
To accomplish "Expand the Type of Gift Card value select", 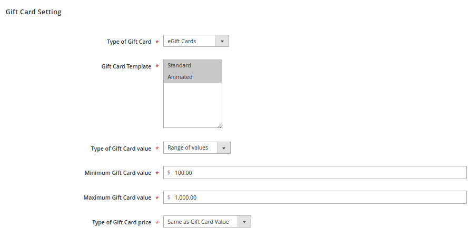I will click(x=190, y=148).
